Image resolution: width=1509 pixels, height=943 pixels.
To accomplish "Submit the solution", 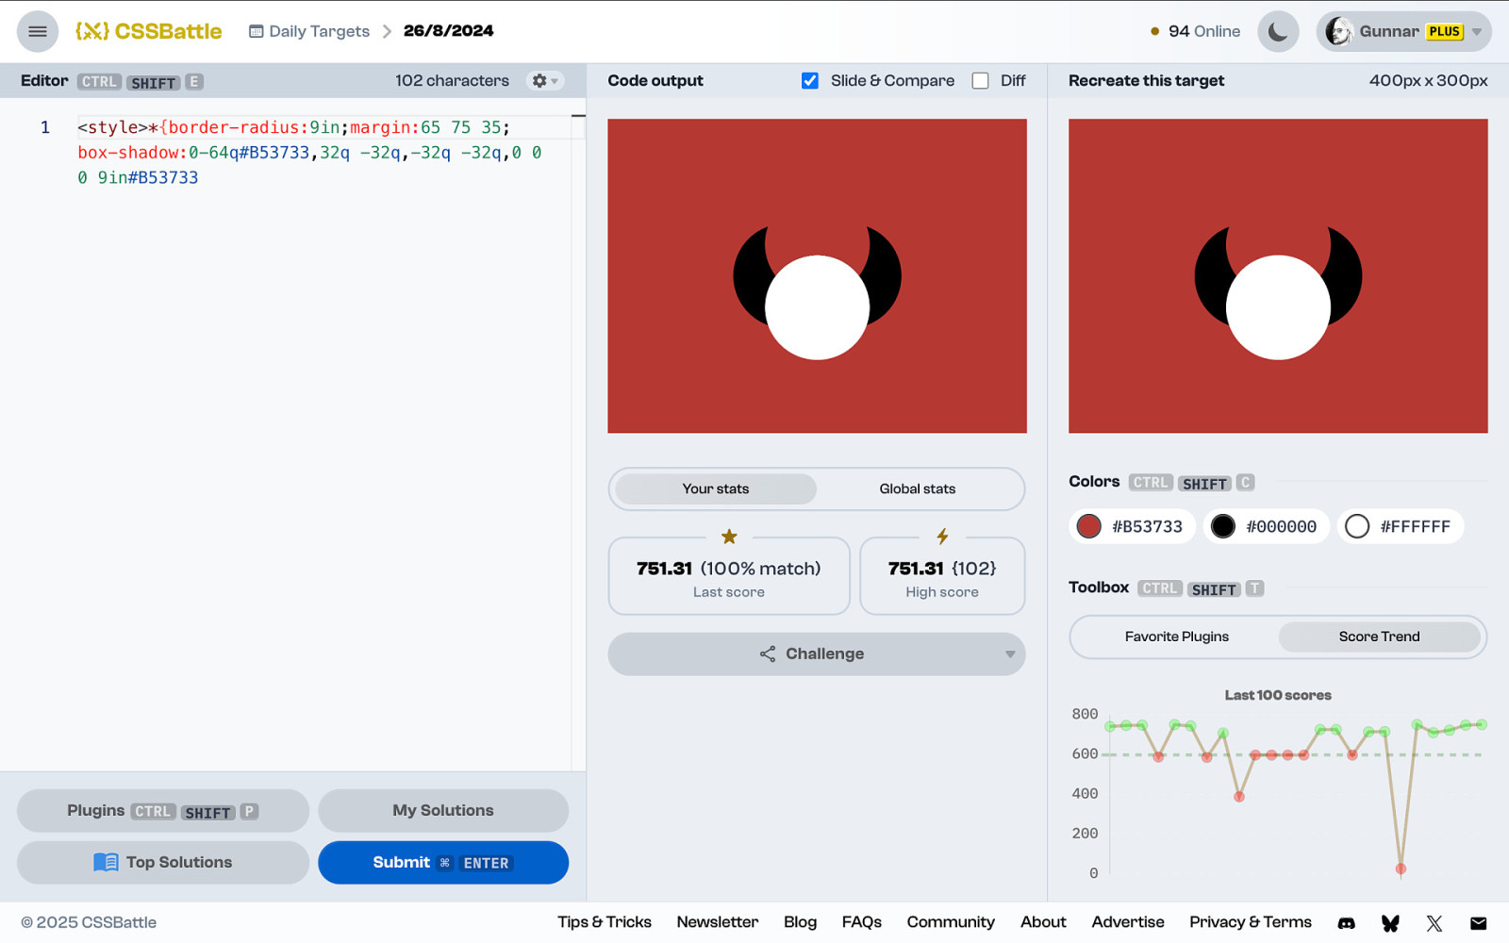I will pyautogui.click(x=443, y=863).
